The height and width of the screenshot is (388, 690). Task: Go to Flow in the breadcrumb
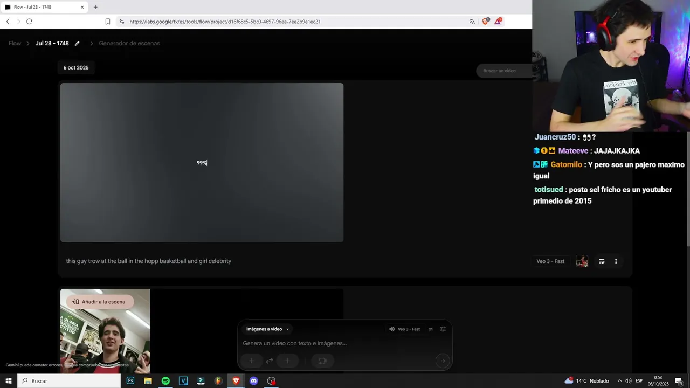click(x=15, y=43)
